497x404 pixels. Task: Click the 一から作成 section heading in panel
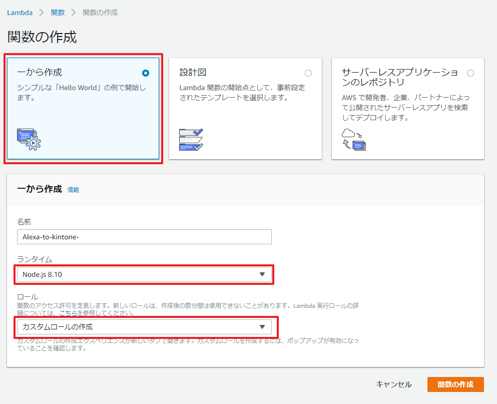point(40,189)
